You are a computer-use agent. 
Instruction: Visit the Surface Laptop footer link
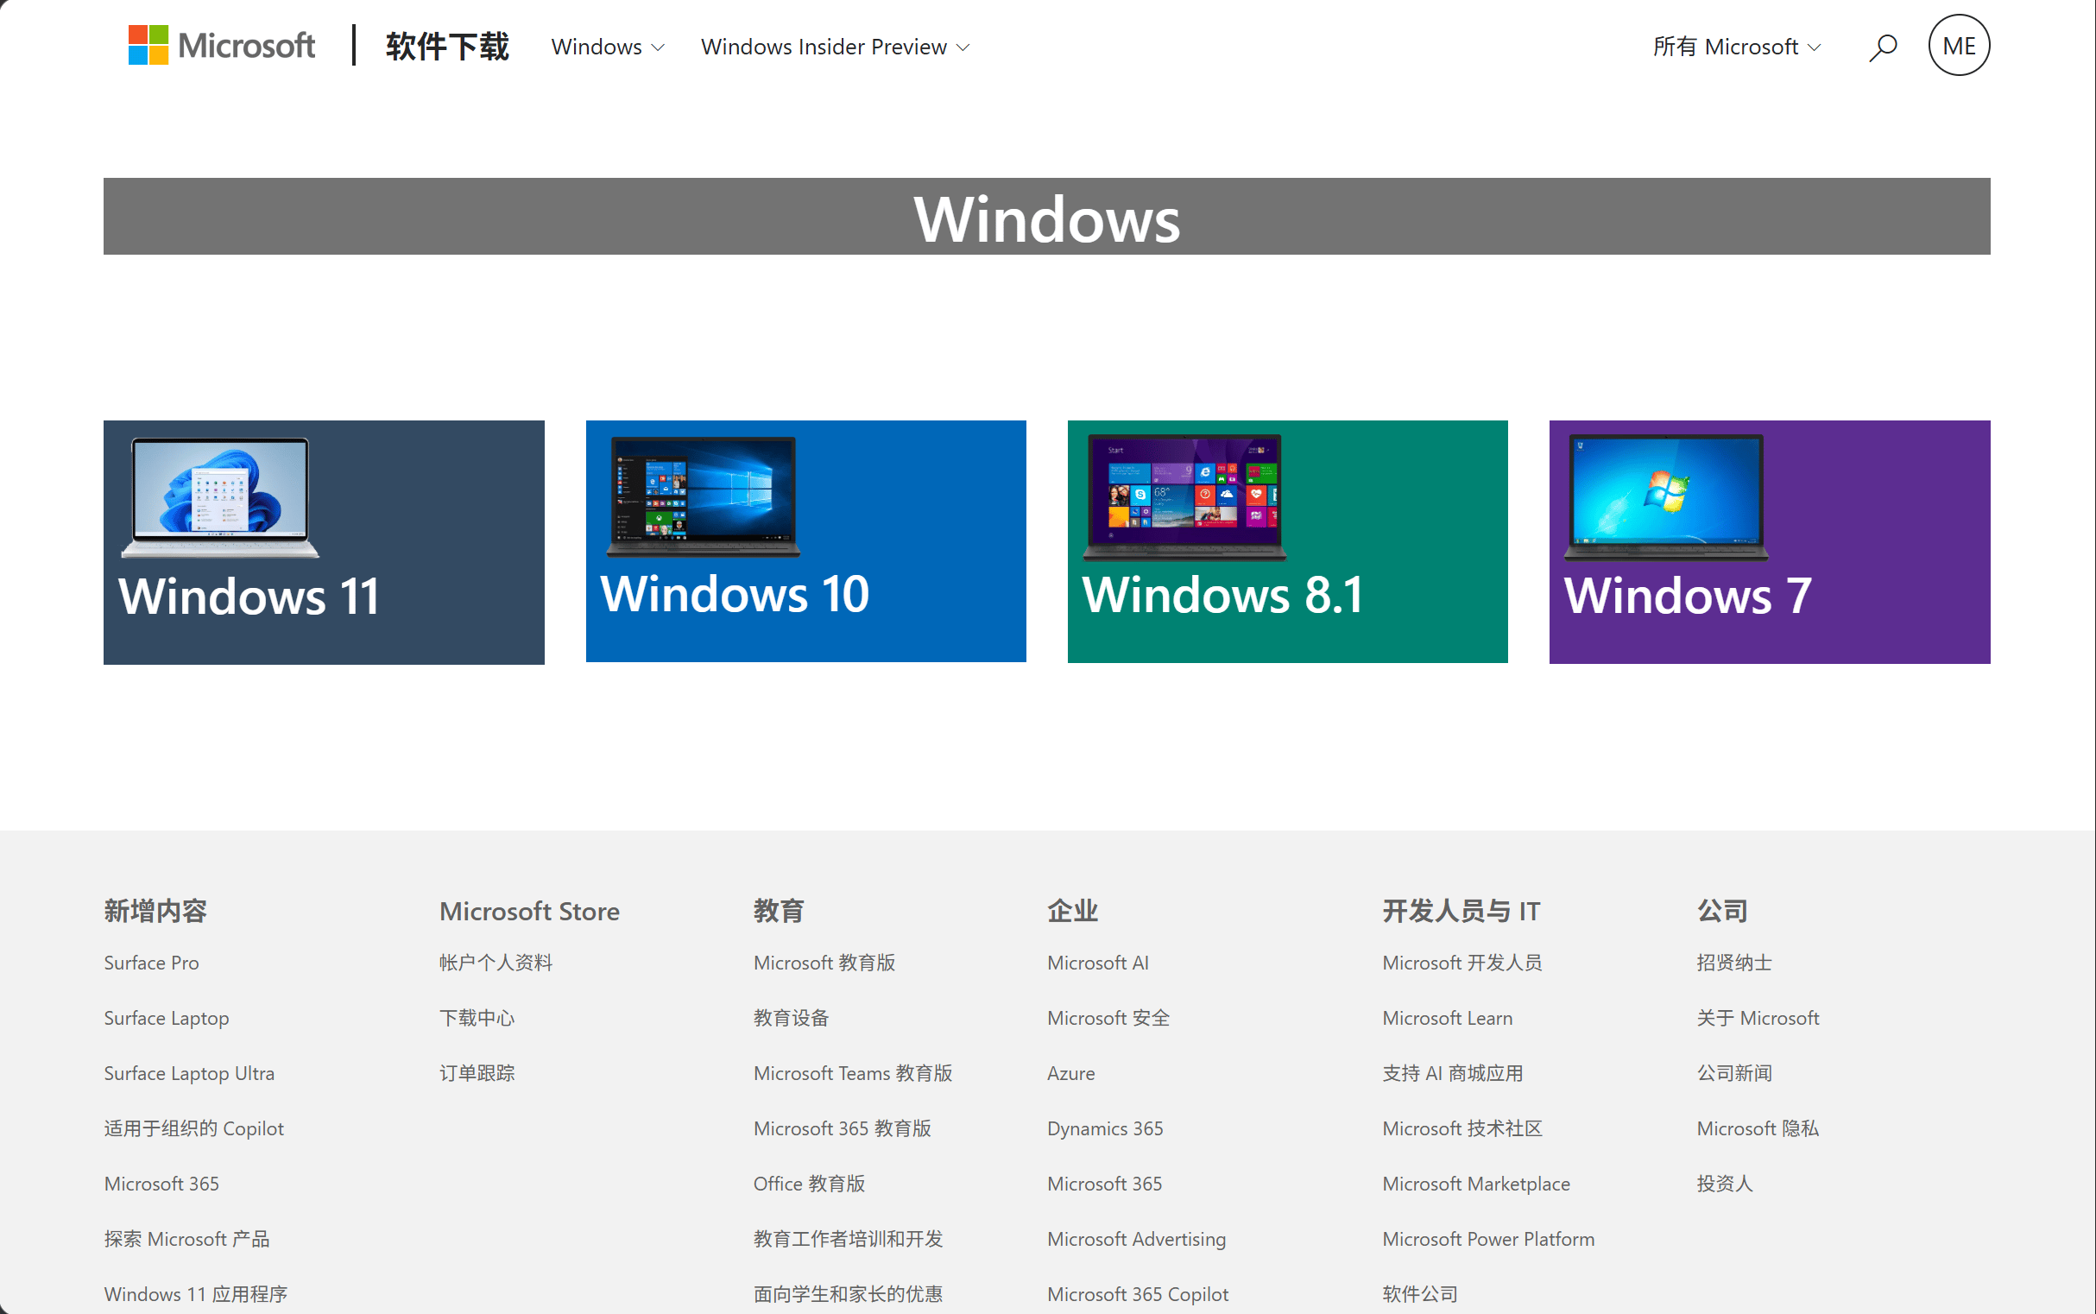pos(166,1018)
